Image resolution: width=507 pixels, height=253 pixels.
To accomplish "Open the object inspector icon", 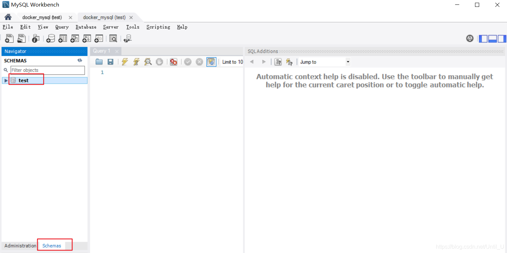I will (x=36, y=38).
